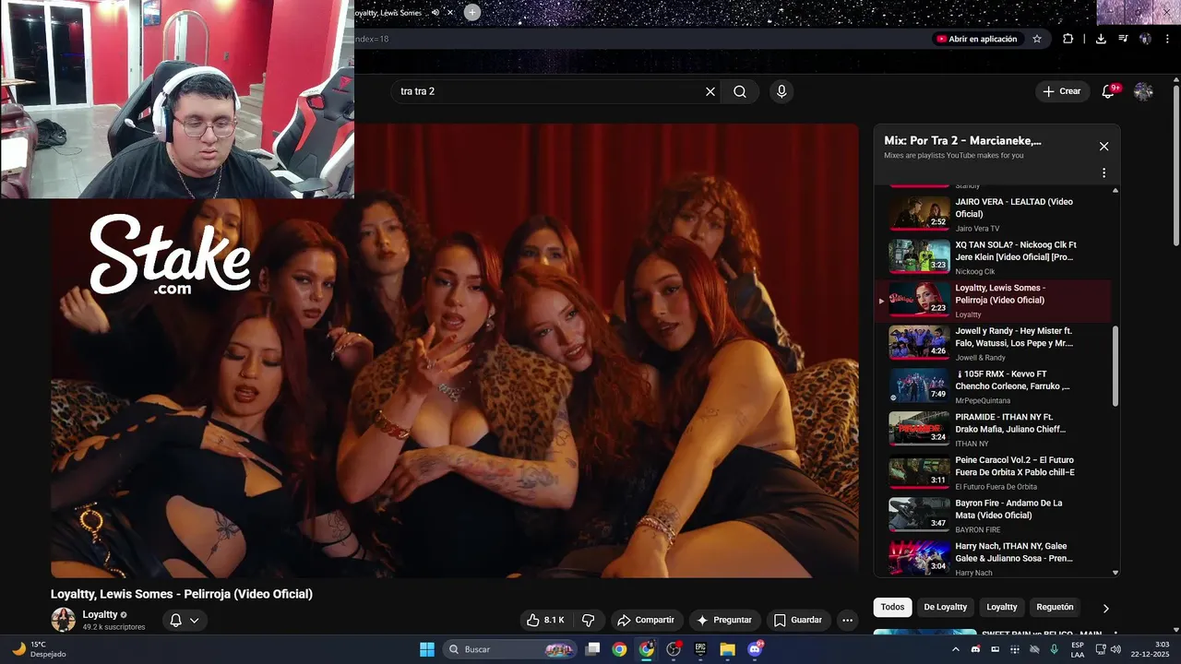
Task: Click Abrir en aplicación button
Action: 976,39
